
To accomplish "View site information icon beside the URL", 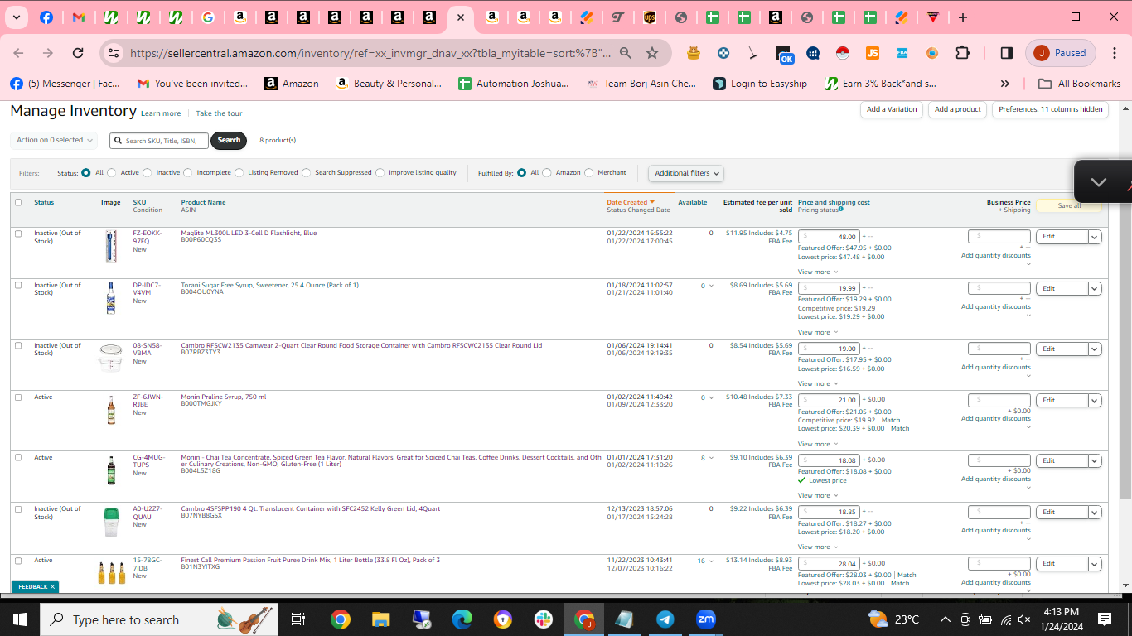I will coord(114,53).
